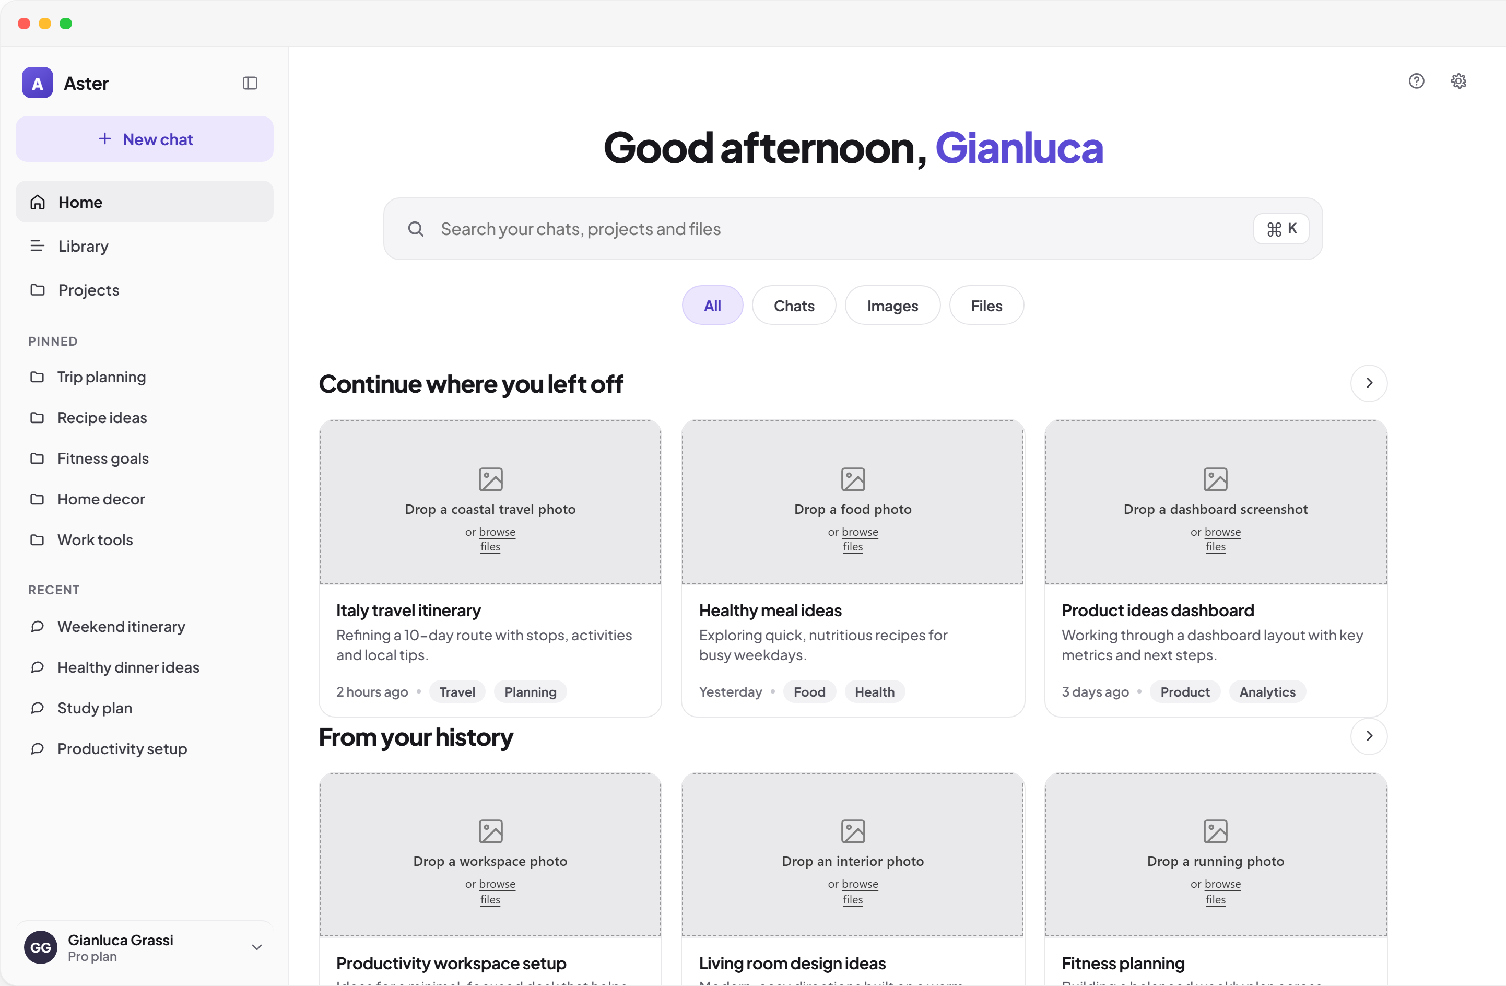Screen dimensions: 1506x986
Task: Open pinned Trip planning project
Action: point(144,377)
